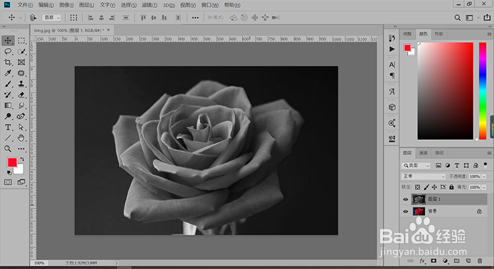Select the Horizontal Type tool
This screenshot has height=269, width=494.
point(9,127)
